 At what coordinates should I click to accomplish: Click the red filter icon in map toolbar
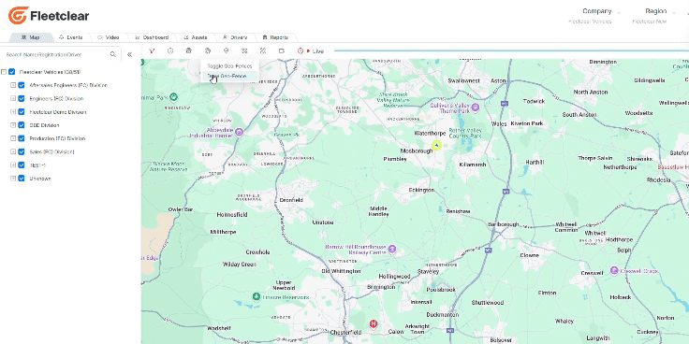coord(152,50)
